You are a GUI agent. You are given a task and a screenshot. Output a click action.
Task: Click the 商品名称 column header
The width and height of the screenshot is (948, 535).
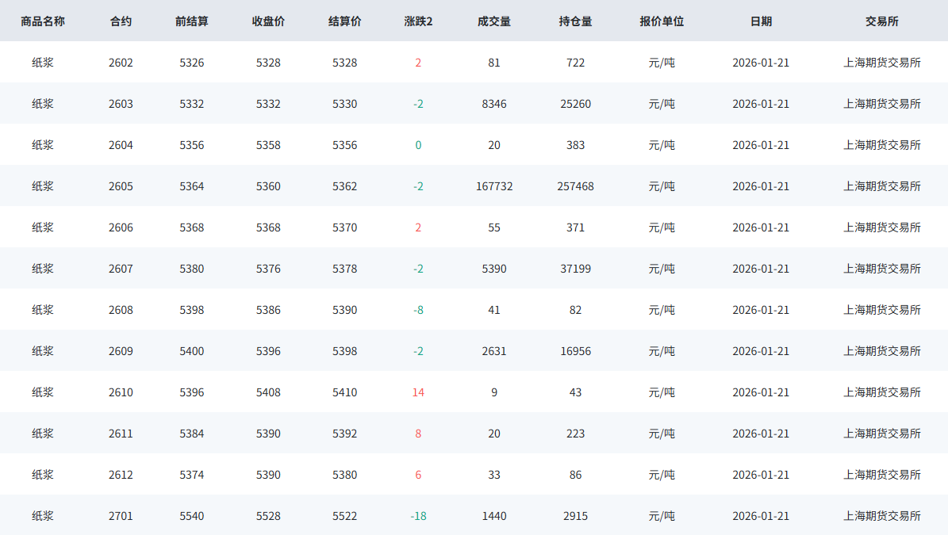point(43,21)
